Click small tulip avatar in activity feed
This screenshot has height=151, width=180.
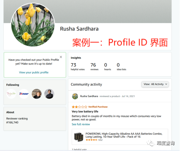pos(75,96)
